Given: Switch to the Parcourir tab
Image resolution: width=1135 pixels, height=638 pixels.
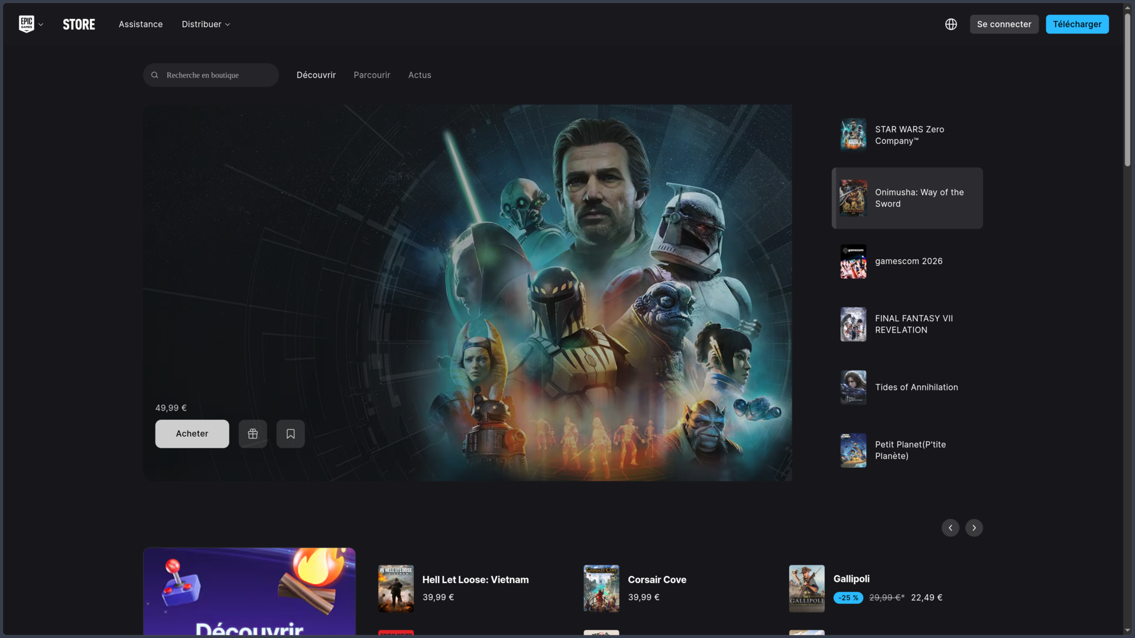Looking at the screenshot, I should (x=372, y=75).
